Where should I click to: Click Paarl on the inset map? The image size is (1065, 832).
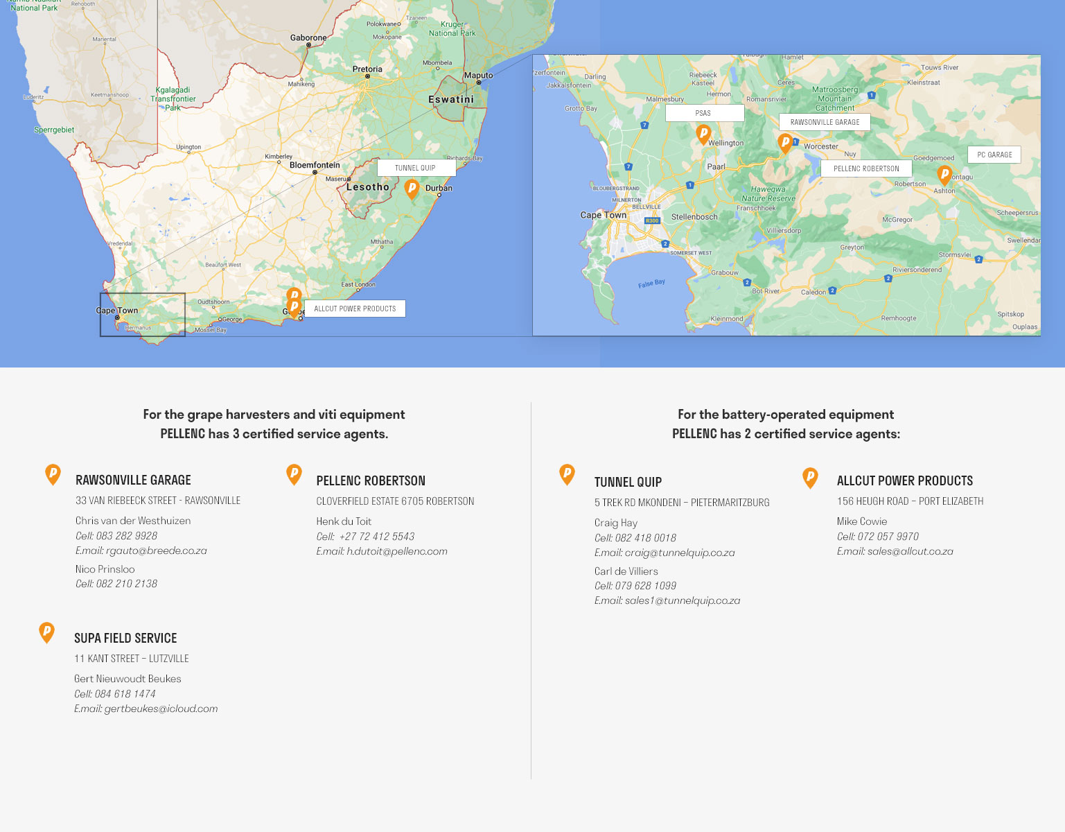pos(716,167)
